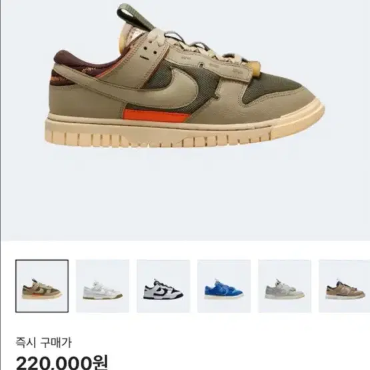Screen dimensions: 370x370
Task: Click the 즉시 구매가 label
Action: point(43,343)
